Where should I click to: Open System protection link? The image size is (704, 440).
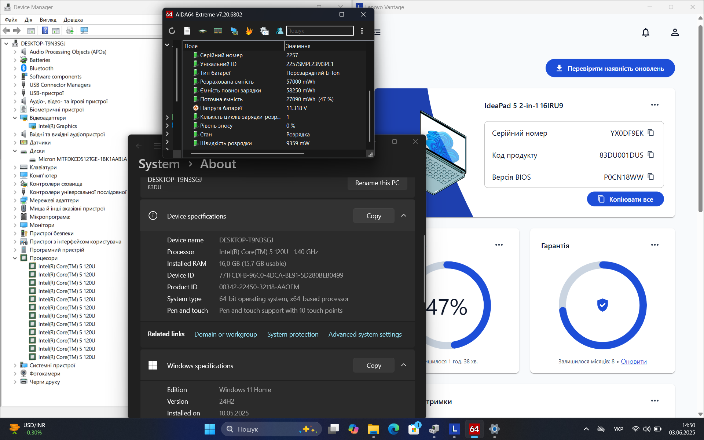(x=293, y=334)
